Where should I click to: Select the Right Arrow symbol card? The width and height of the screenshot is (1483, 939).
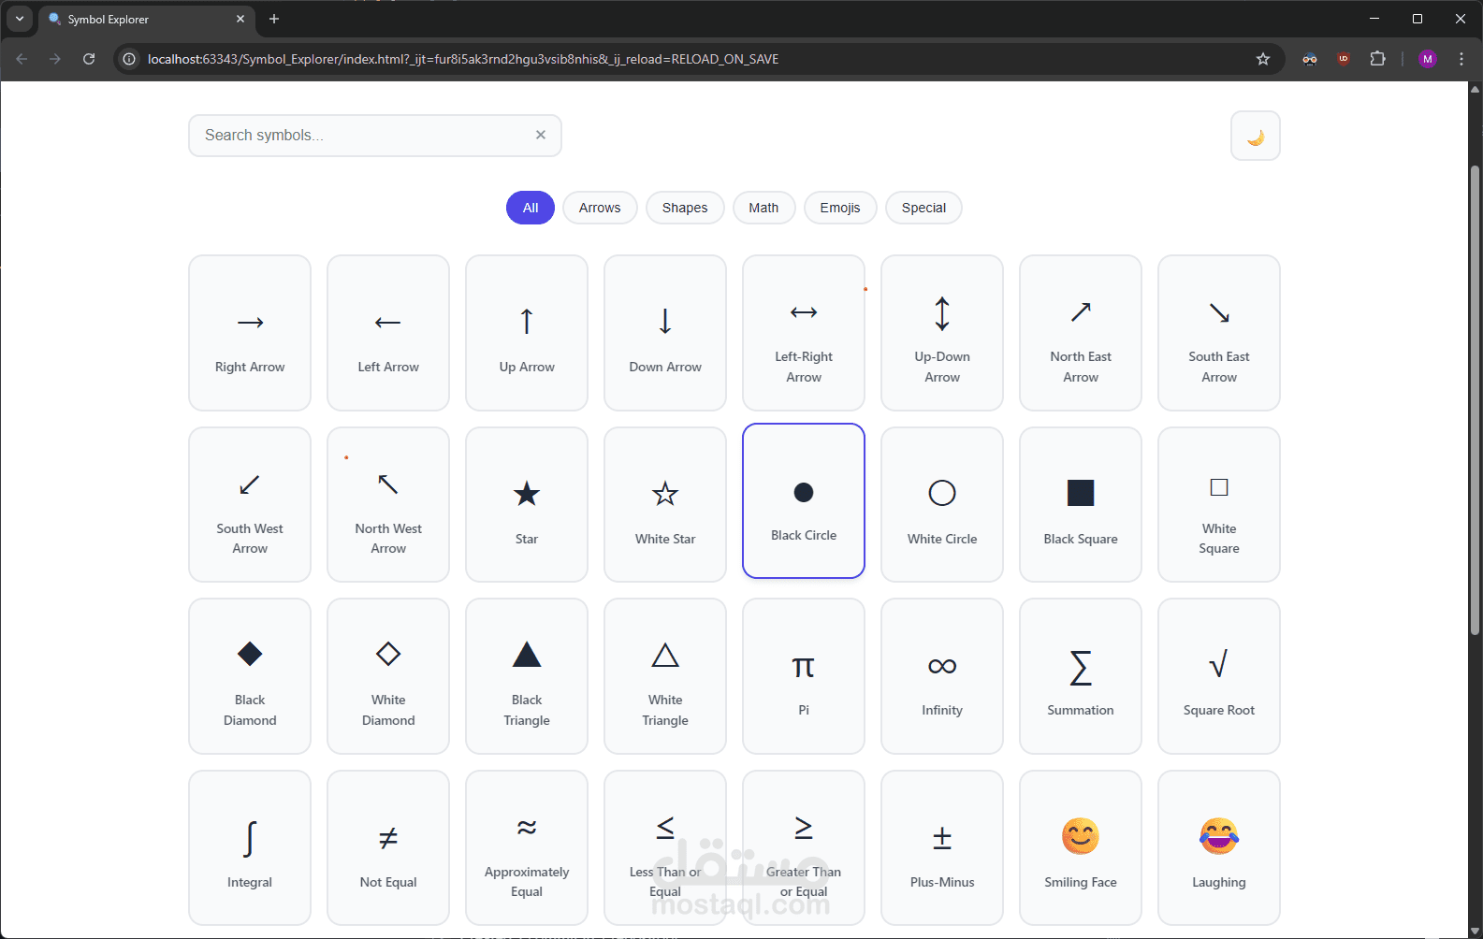tap(250, 333)
